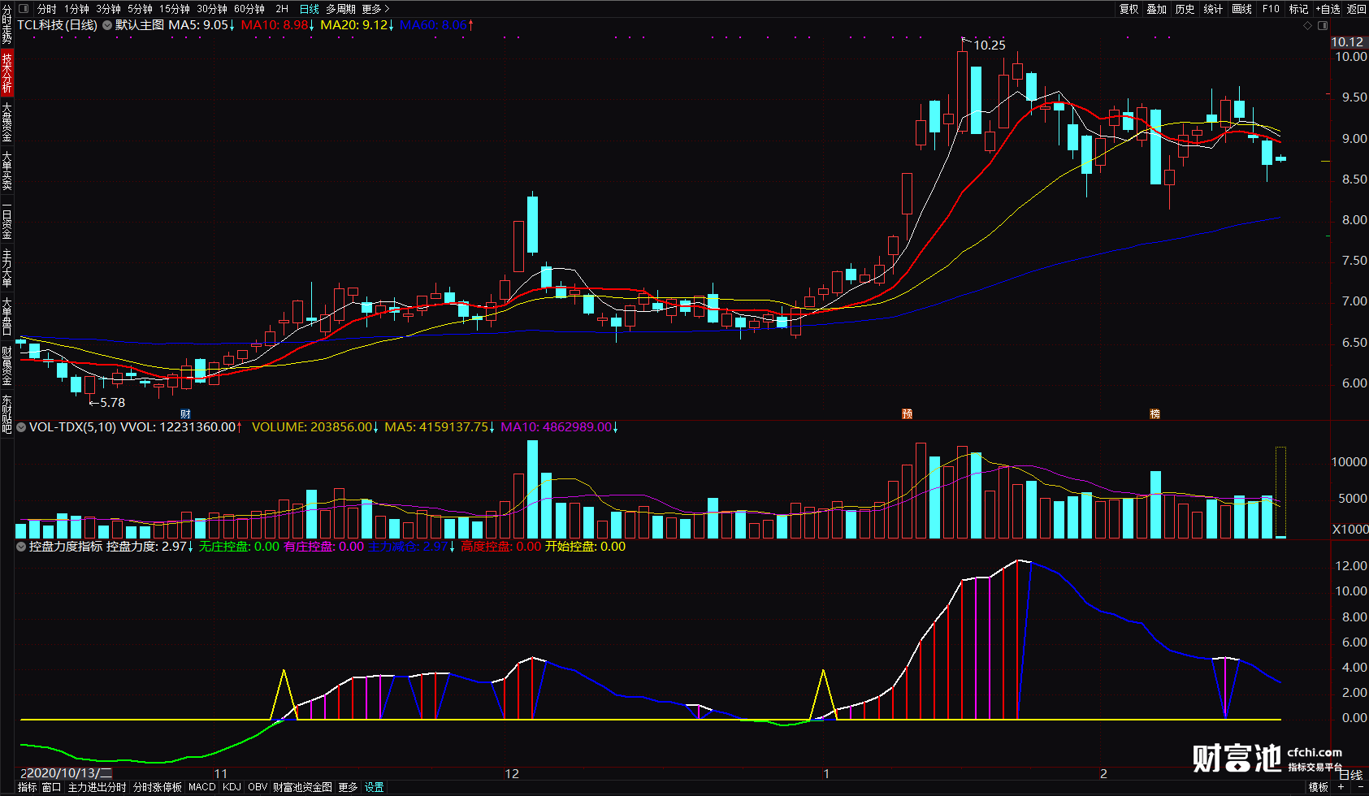1369x796 pixels.
Task: Click the 指标 bottom button
Action: (x=27, y=787)
